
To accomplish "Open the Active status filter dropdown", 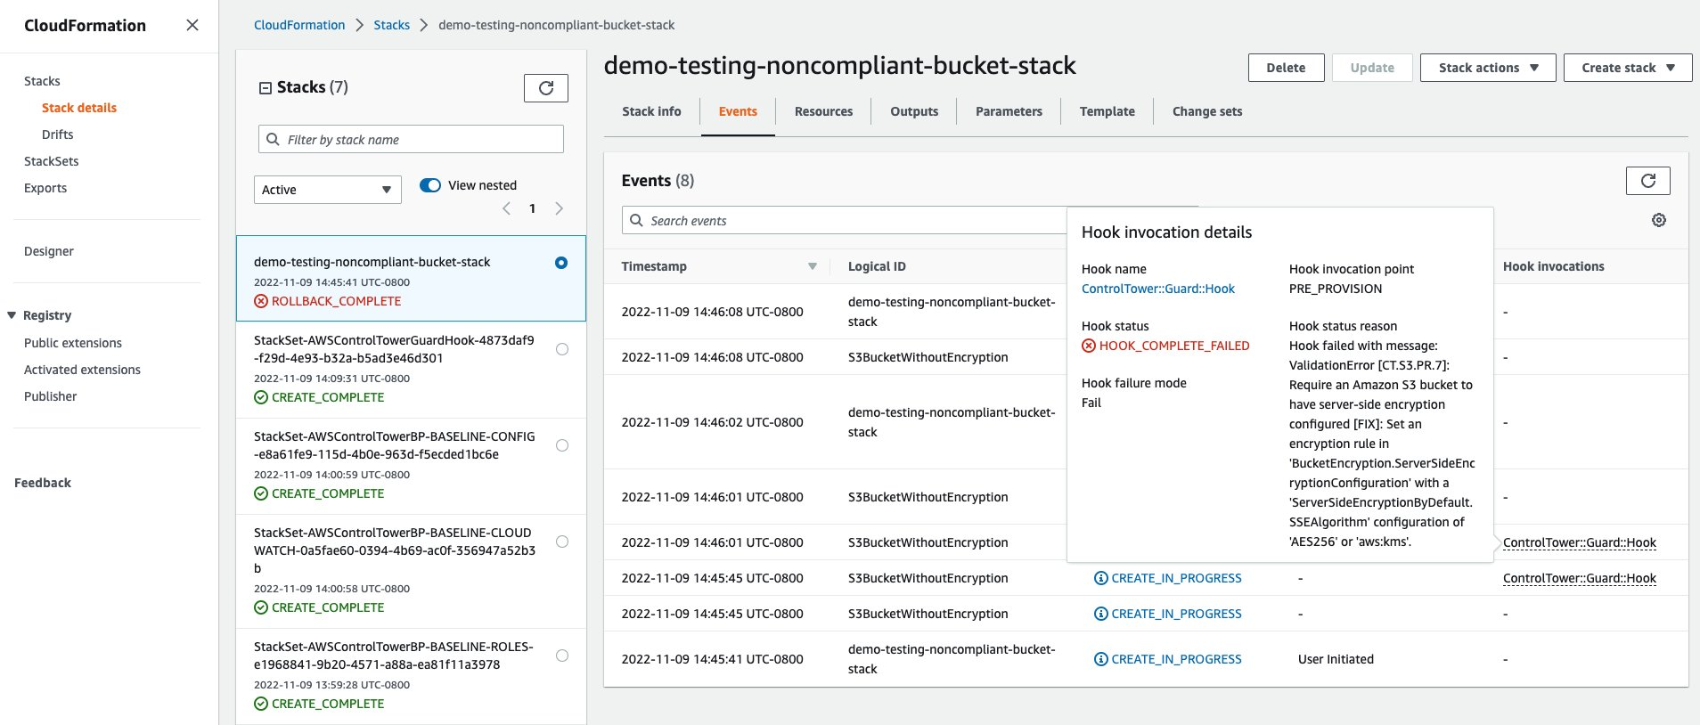I will (x=327, y=190).
